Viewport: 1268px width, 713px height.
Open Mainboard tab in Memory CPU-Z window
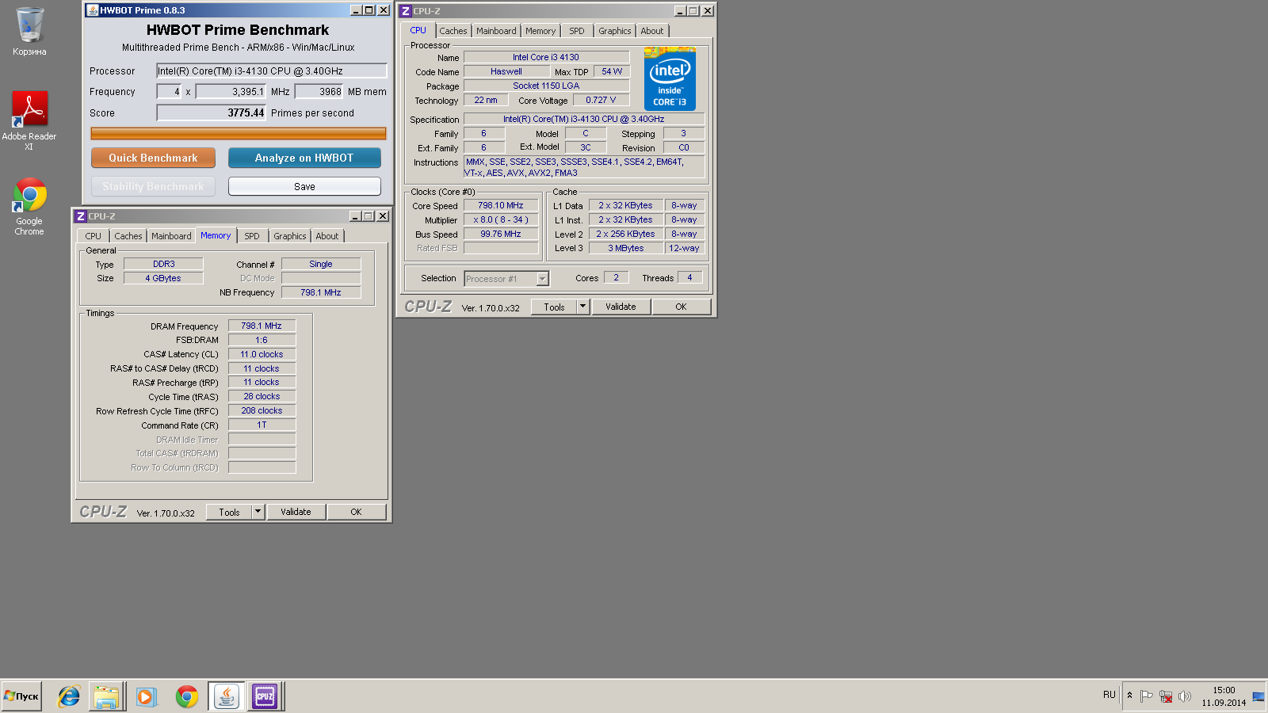tap(171, 236)
